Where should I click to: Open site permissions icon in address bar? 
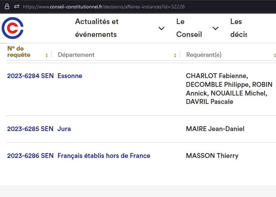16,6
